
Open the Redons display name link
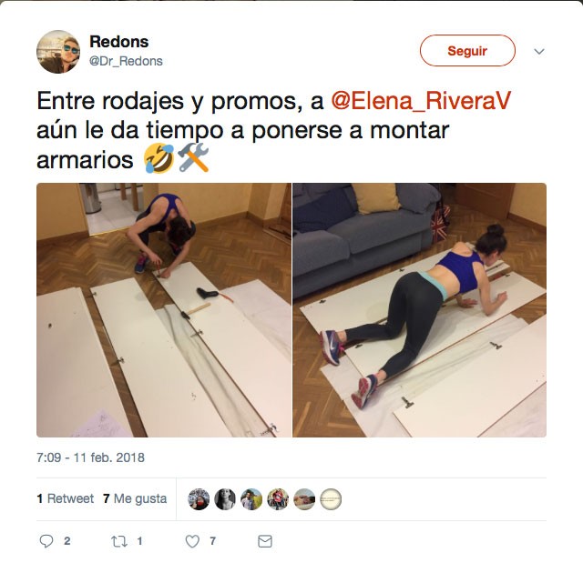(x=119, y=42)
